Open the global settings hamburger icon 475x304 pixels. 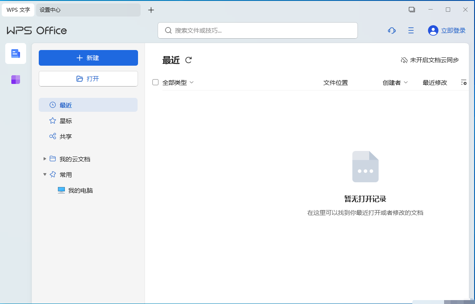click(411, 30)
